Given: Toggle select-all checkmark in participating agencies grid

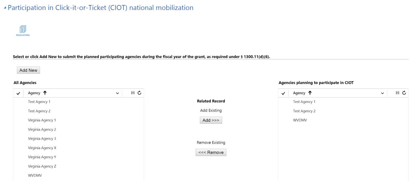Looking at the screenshot, I should point(283,93).
